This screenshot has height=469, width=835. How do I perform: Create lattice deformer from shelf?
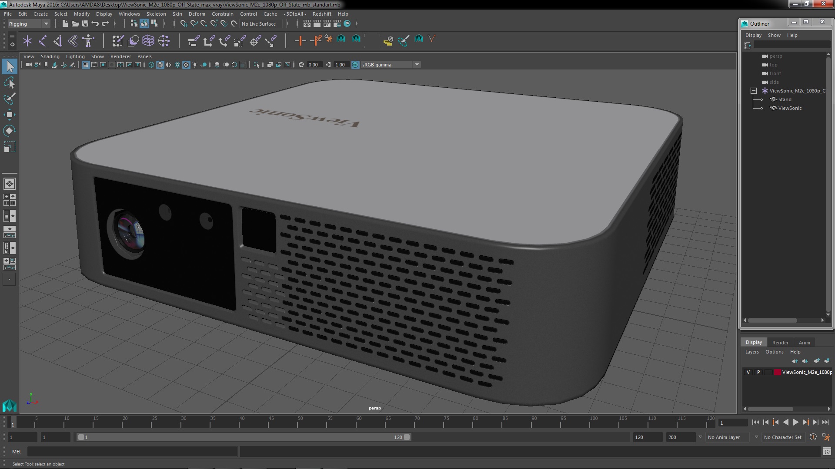pyautogui.click(x=148, y=41)
